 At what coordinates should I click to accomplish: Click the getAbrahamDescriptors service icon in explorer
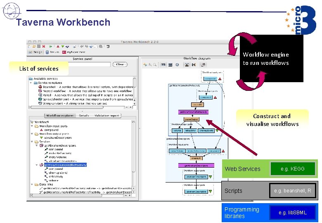41,145
